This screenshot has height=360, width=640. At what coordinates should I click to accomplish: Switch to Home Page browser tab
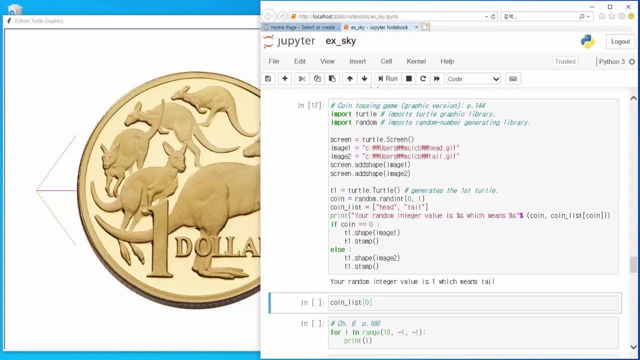[x=301, y=27]
